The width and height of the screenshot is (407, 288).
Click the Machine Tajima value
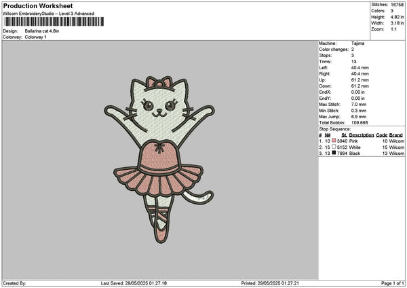point(357,44)
